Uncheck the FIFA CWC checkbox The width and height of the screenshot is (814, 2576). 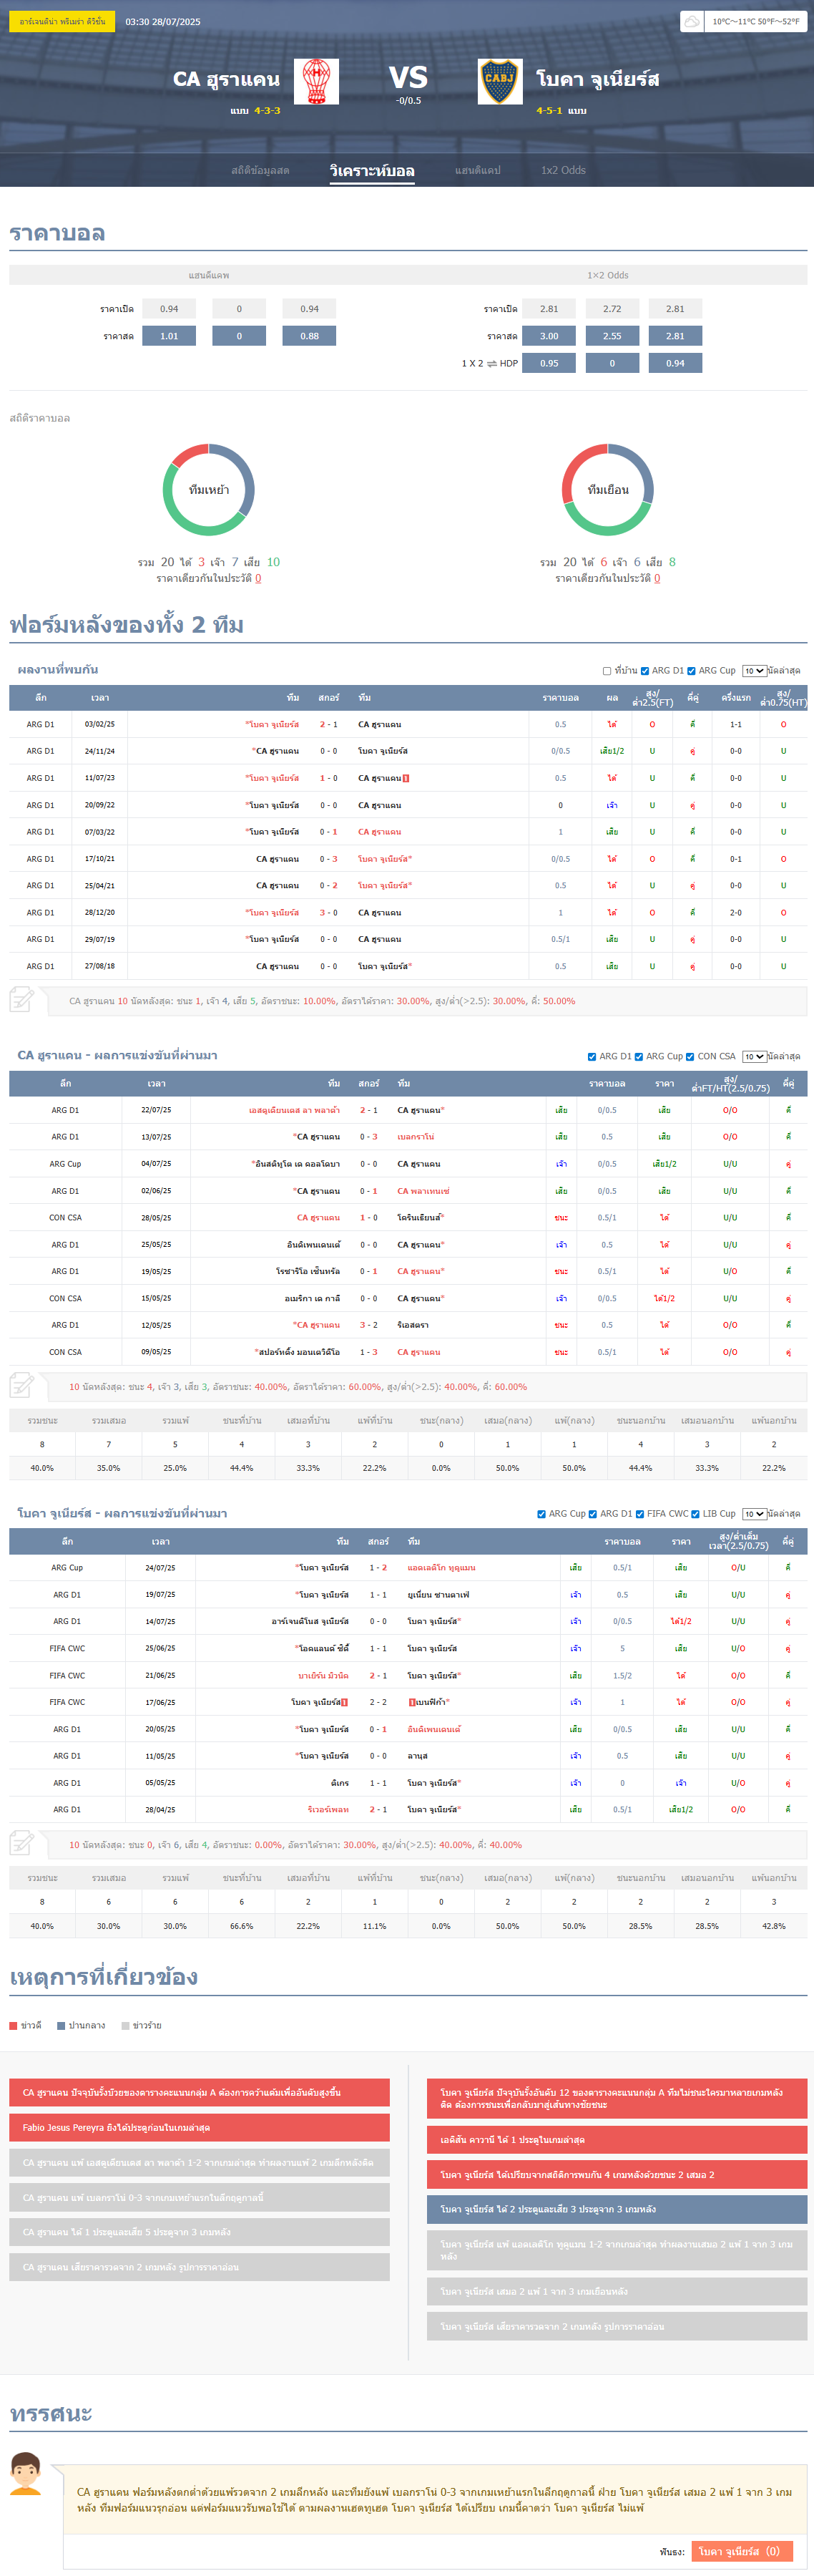[x=639, y=1514]
